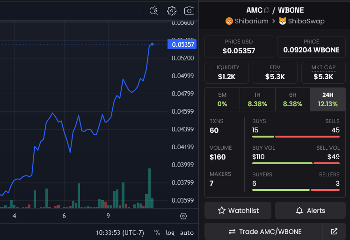Click the FDV $5.3K box
350x240 pixels.
point(275,73)
